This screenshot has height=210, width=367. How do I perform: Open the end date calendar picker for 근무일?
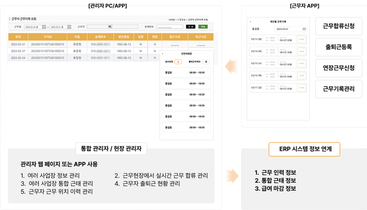pyautogui.click(x=70, y=27)
